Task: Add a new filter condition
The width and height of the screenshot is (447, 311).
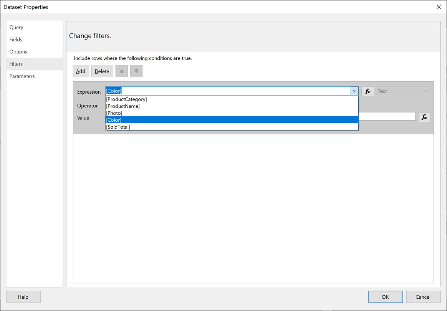Action: 81,71
